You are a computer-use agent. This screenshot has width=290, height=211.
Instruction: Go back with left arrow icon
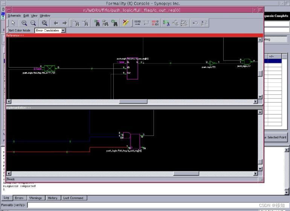tap(56, 23)
